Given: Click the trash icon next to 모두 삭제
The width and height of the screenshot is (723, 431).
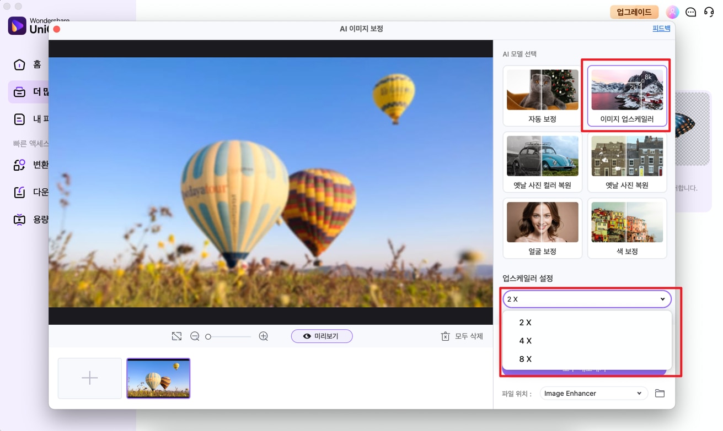Looking at the screenshot, I should [445, 336].
